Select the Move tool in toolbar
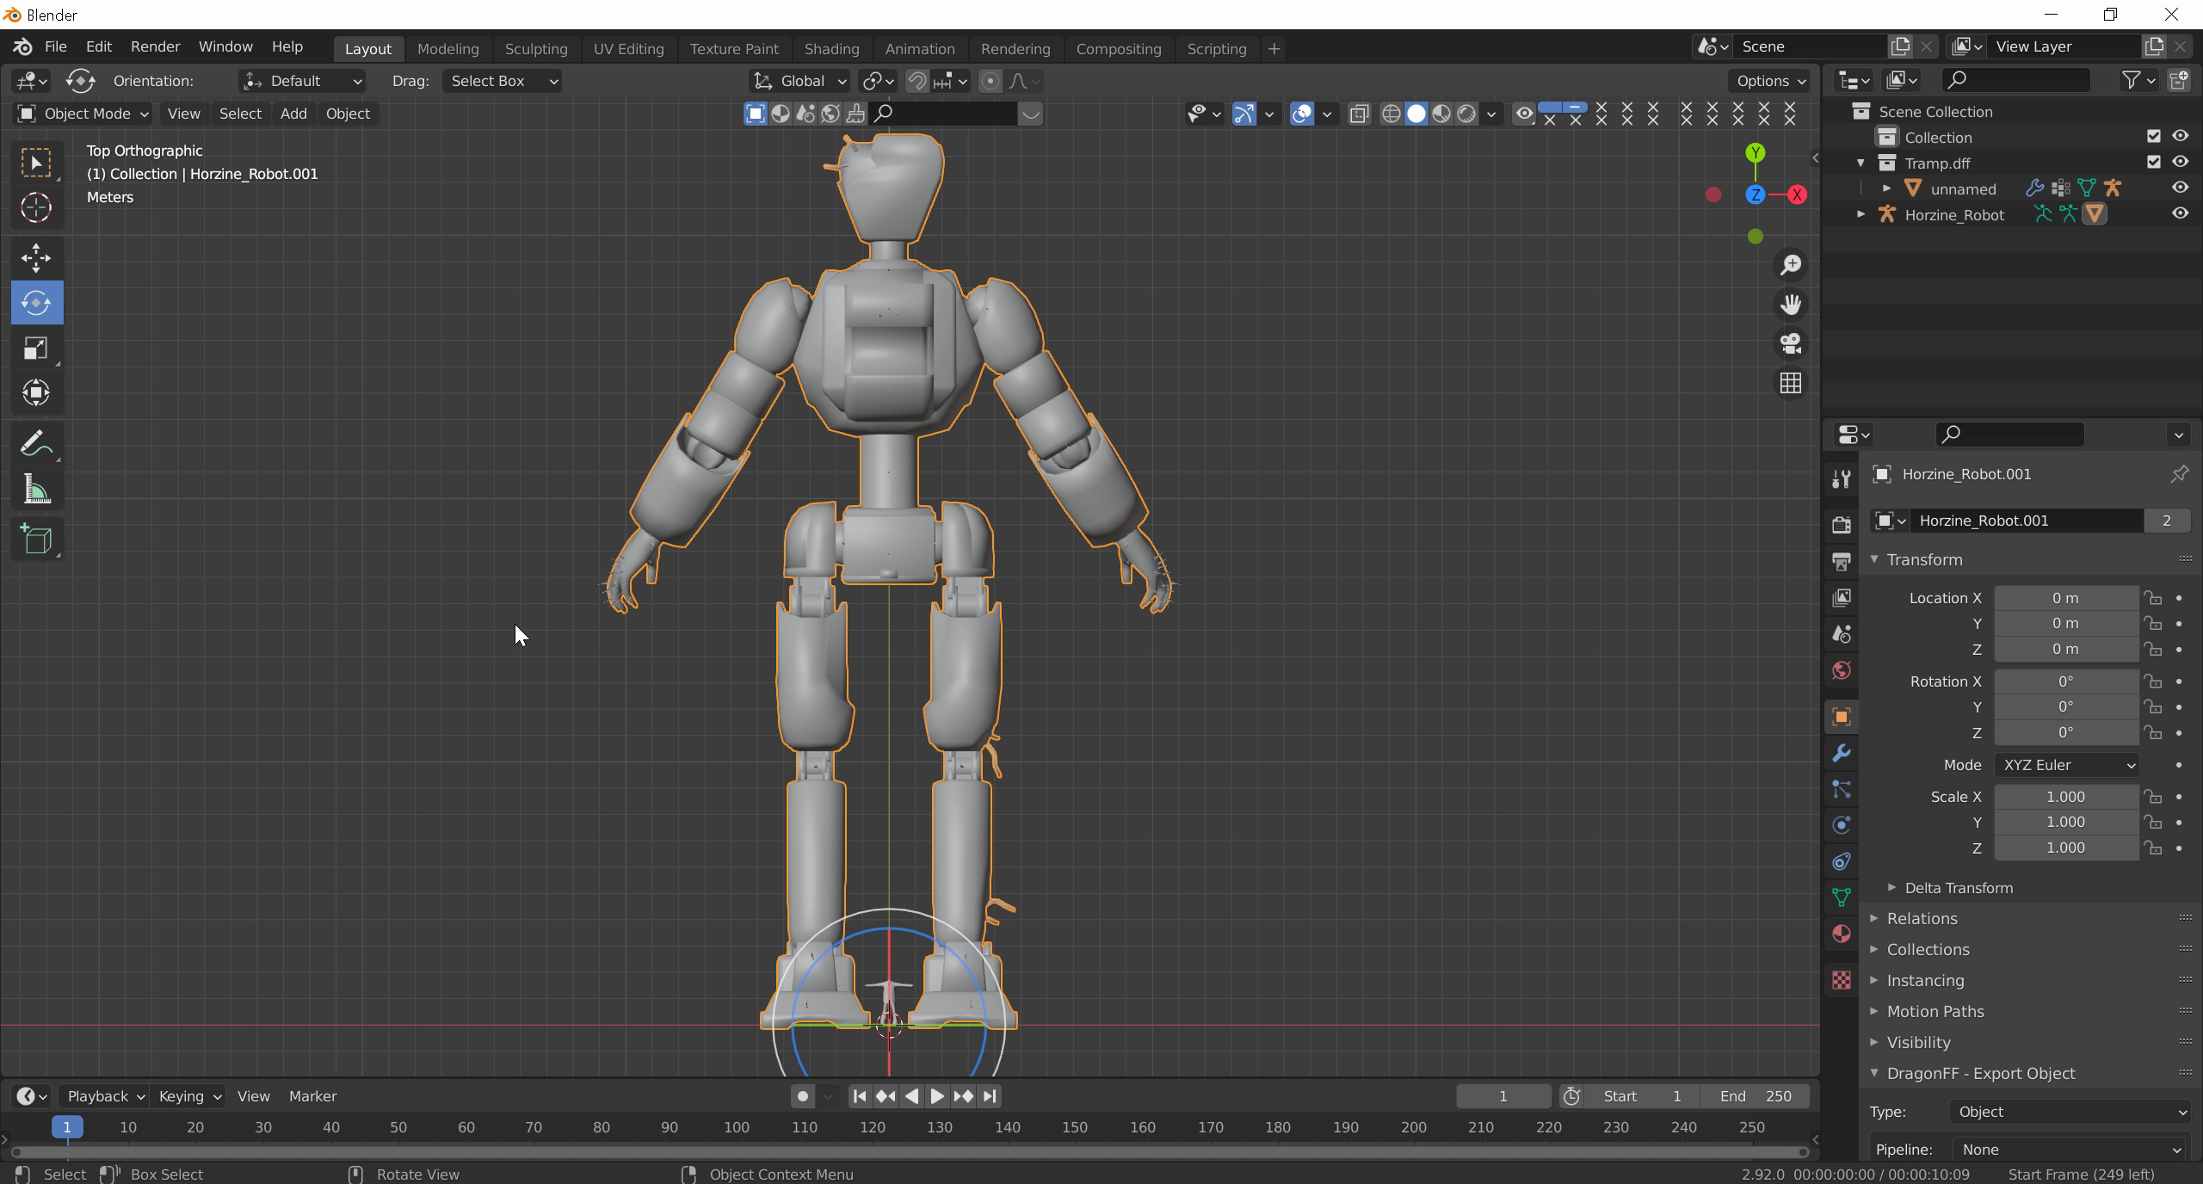The height and width of the screenshot is (1184, 2203). (36, 257)
